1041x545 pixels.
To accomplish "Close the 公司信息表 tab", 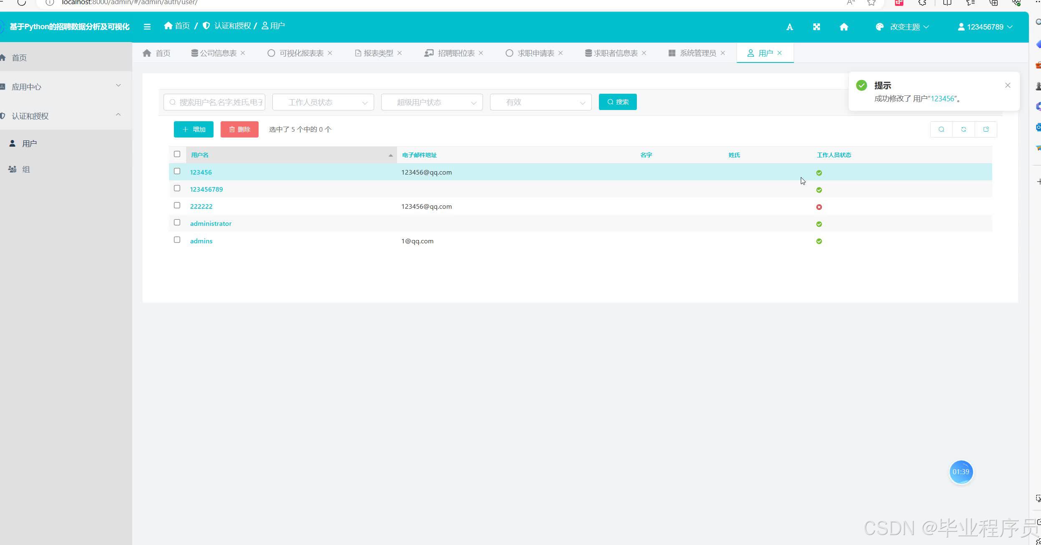I will tap(243, 53).
